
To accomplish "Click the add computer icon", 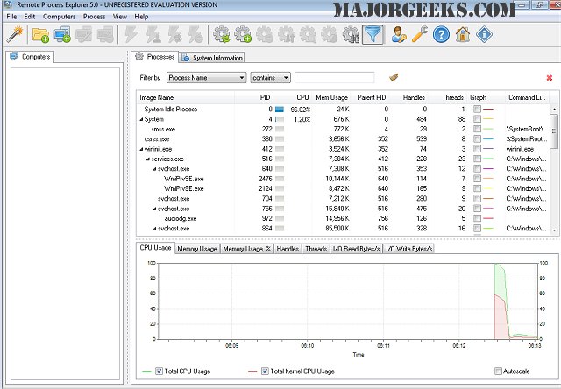I will pos(62,35).
